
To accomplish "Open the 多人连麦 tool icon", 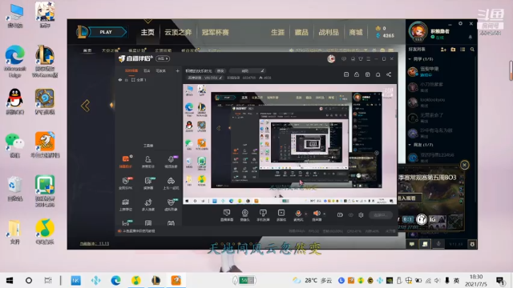I will 148,205.
